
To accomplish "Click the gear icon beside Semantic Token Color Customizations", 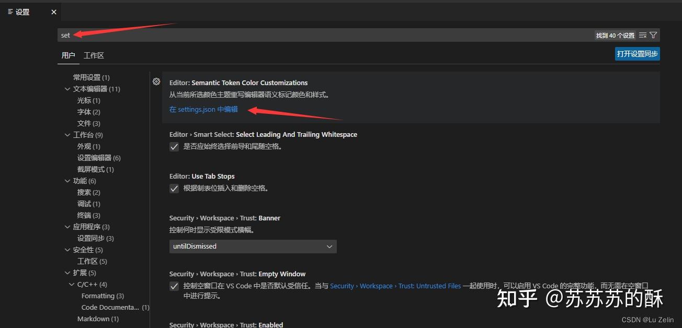I will coord(156,81).
